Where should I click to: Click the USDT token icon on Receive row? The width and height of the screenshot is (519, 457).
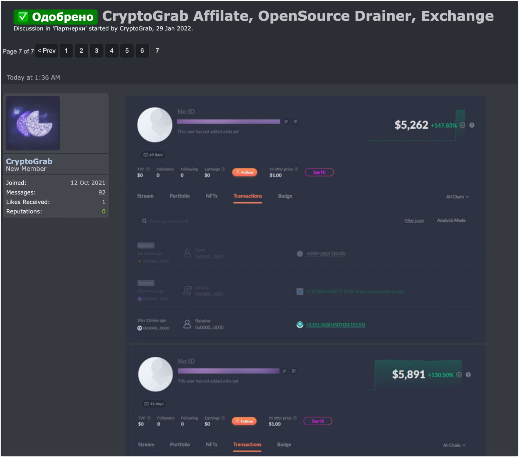300,325
